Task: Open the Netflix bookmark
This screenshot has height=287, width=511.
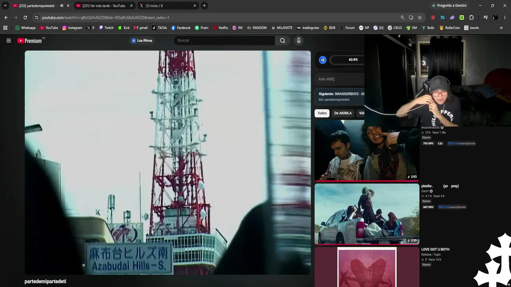Action: tap(221, 28)
